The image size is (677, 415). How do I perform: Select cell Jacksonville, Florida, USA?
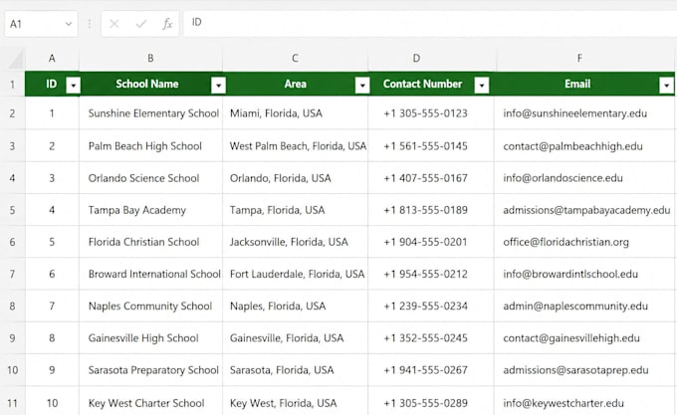[x=296, y=242]
